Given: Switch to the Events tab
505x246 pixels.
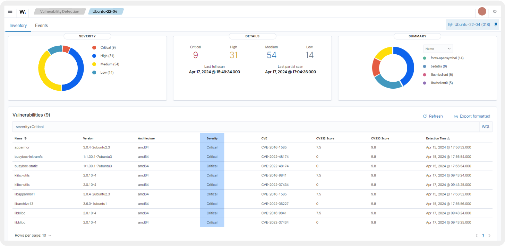Looking at the screenshot, I should pyautogui.click(x=41, y=26).
